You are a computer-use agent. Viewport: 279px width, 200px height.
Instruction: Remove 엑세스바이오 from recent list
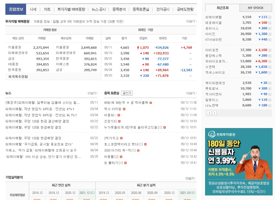click(x=270, y=73)
